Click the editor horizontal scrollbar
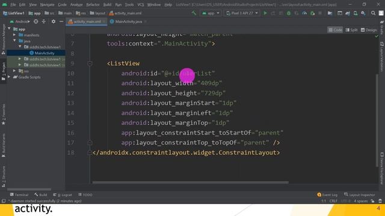The image size is (385, 216). tap(190, 182)
